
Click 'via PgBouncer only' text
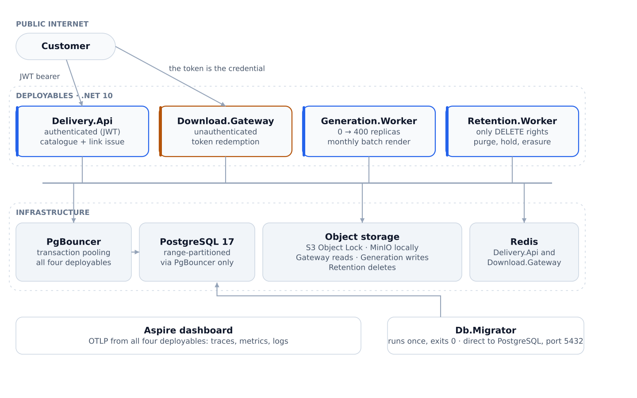(x=197, y=263)
